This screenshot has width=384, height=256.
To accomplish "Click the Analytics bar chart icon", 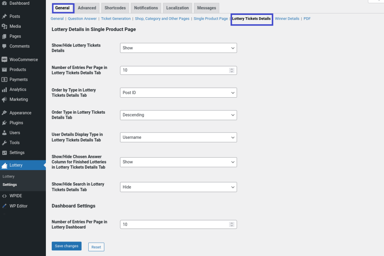I will (x=4, y=90).
